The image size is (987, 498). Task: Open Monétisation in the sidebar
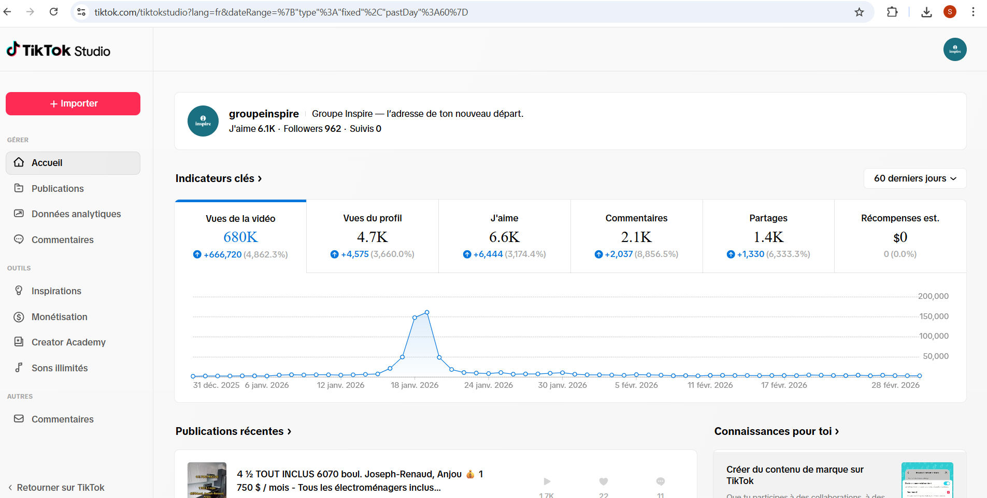[x=59, y=317]
